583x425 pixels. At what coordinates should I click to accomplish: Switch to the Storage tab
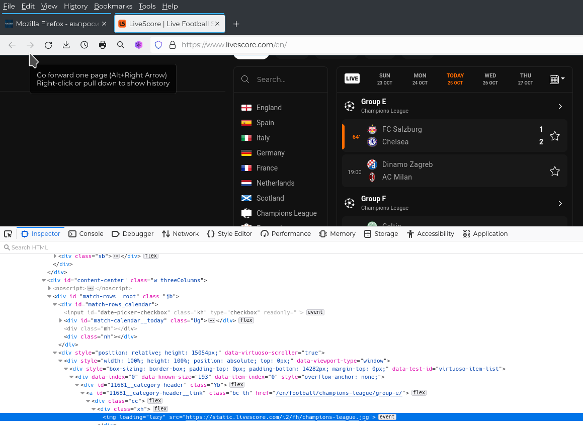pos(381,234)
